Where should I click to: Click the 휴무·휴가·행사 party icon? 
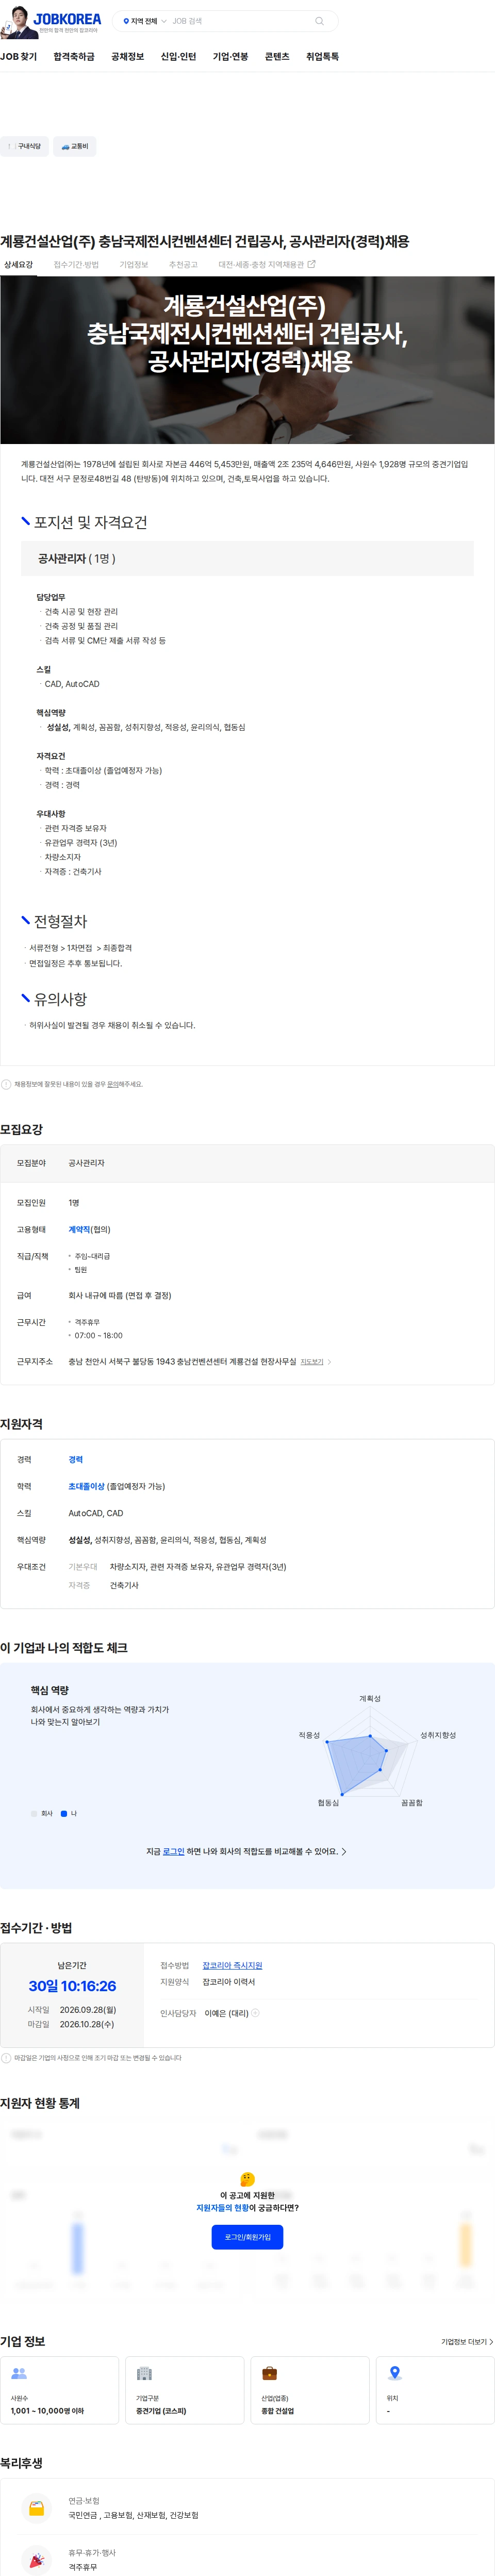[37, 2561]
